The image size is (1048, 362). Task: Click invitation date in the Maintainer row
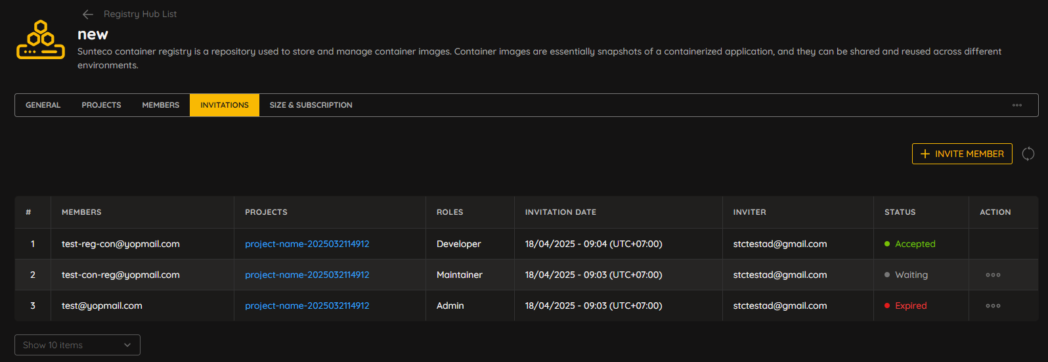point(594,275)
